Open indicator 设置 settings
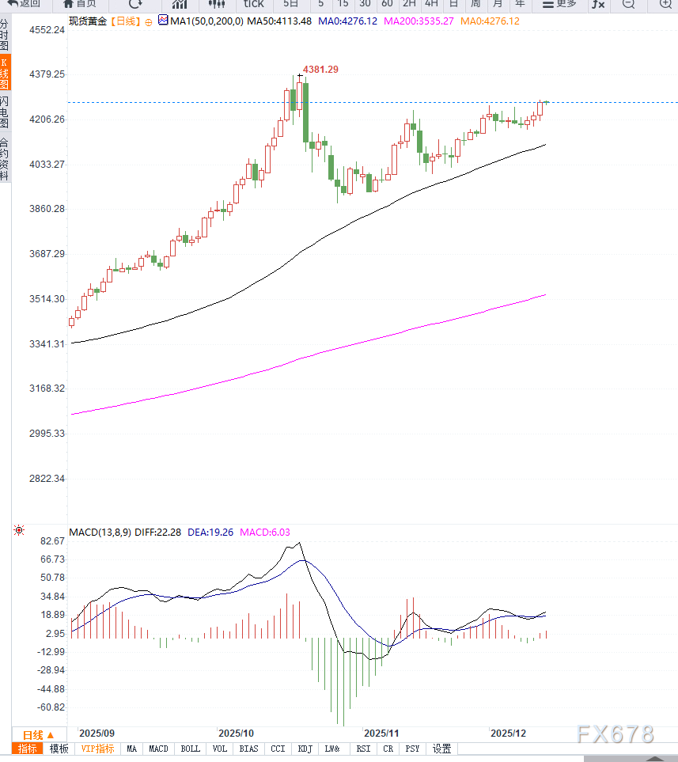 tap(441, 749)
